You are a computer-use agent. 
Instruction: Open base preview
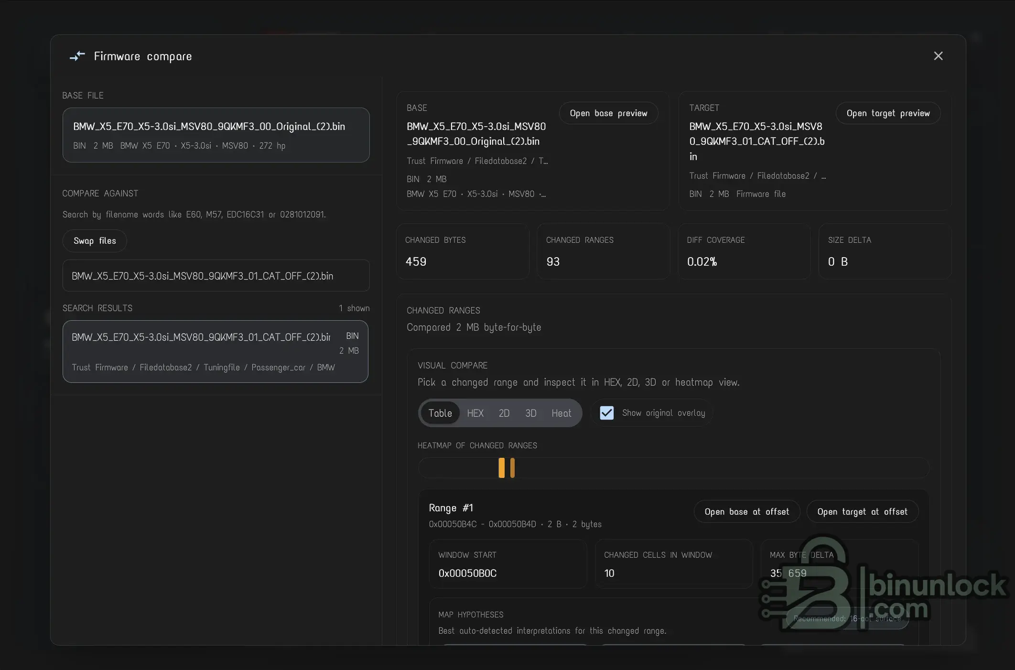tap(608, 113)
